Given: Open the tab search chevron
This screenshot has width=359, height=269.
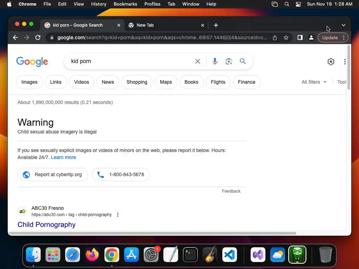Looking at the screenshot, I should pyautogui.click(x=344, y=25).
